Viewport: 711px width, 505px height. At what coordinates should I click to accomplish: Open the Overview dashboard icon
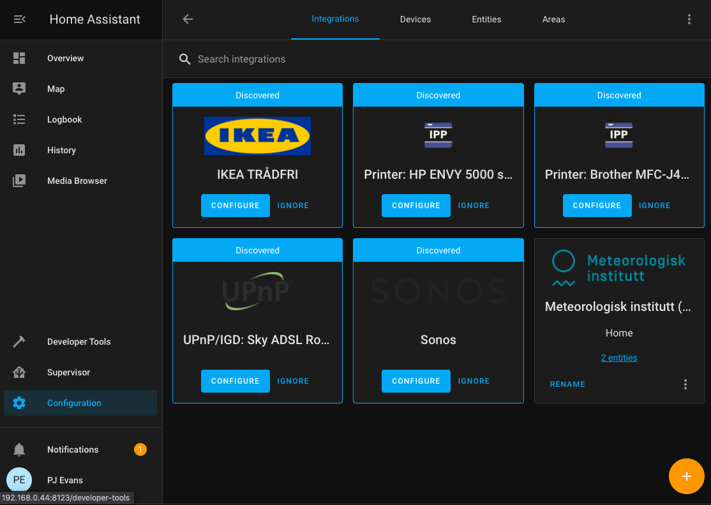click(19, 58)
